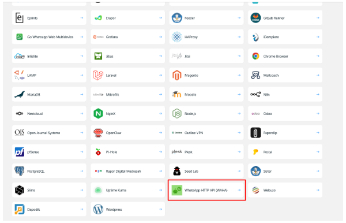Select the Mailcoach icon

(x=255, y=75)
